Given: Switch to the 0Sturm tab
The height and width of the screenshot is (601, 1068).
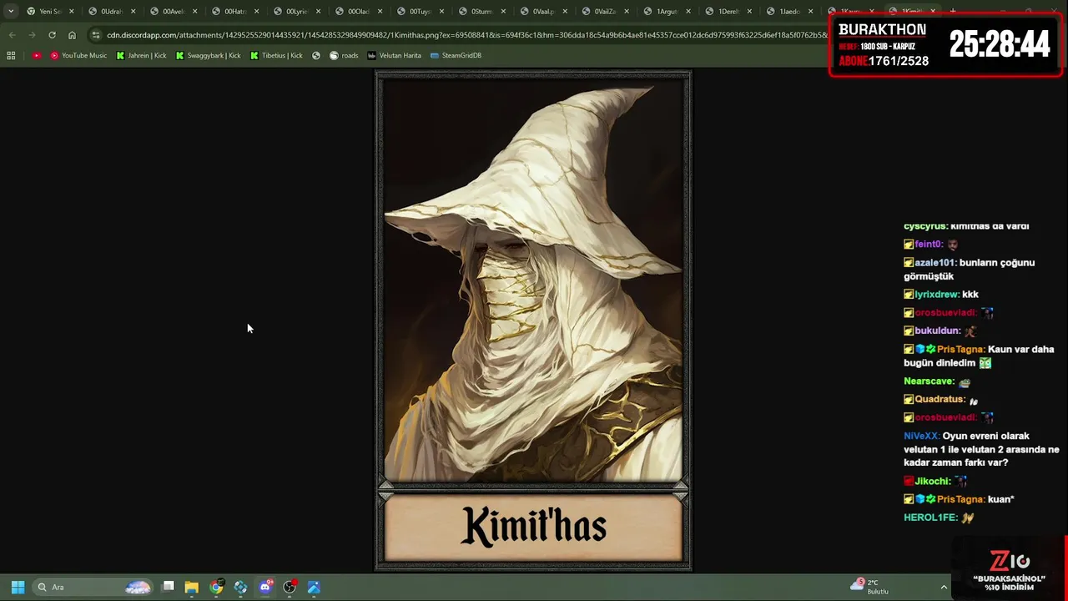Looking at the screenshot, I should tap(481, 12).
